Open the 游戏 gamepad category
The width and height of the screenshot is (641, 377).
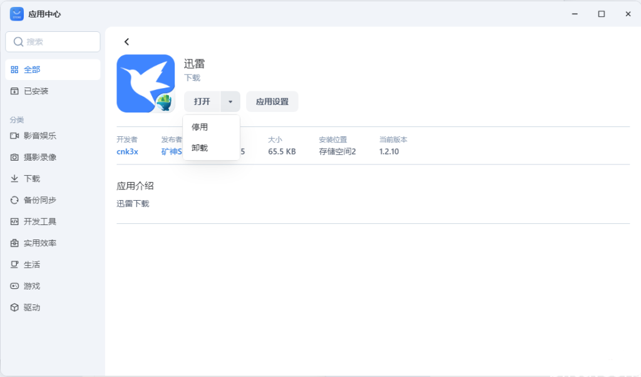pyautogui.click(x=32, y=286)
